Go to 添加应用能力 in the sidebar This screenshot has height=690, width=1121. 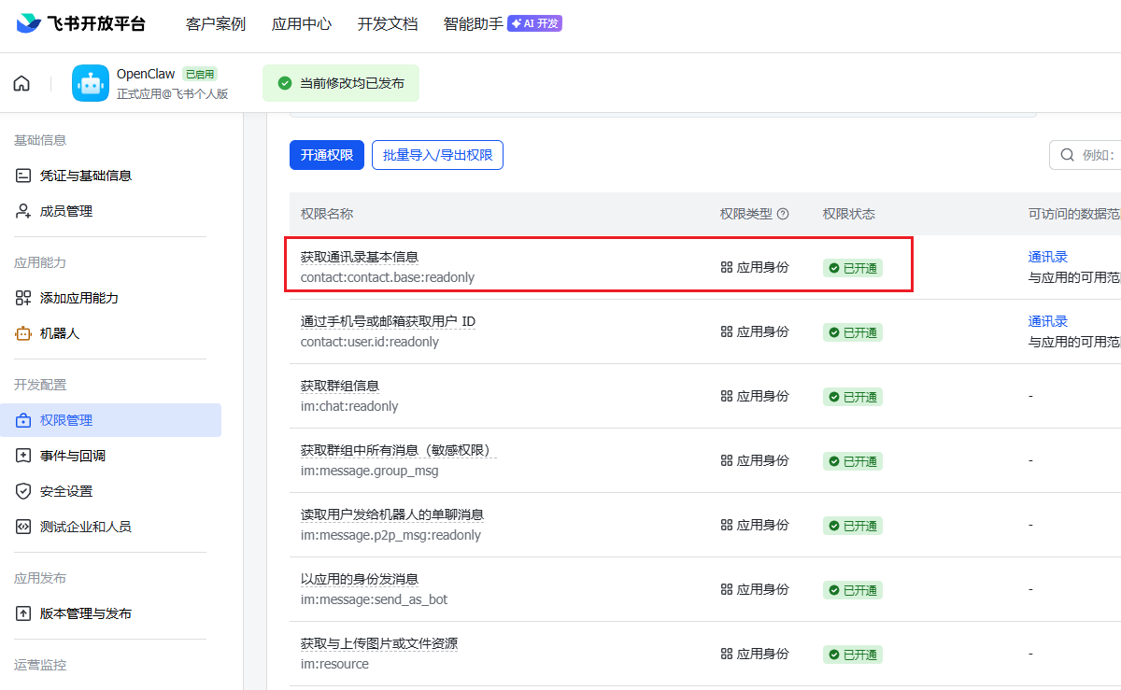(78, 298)
